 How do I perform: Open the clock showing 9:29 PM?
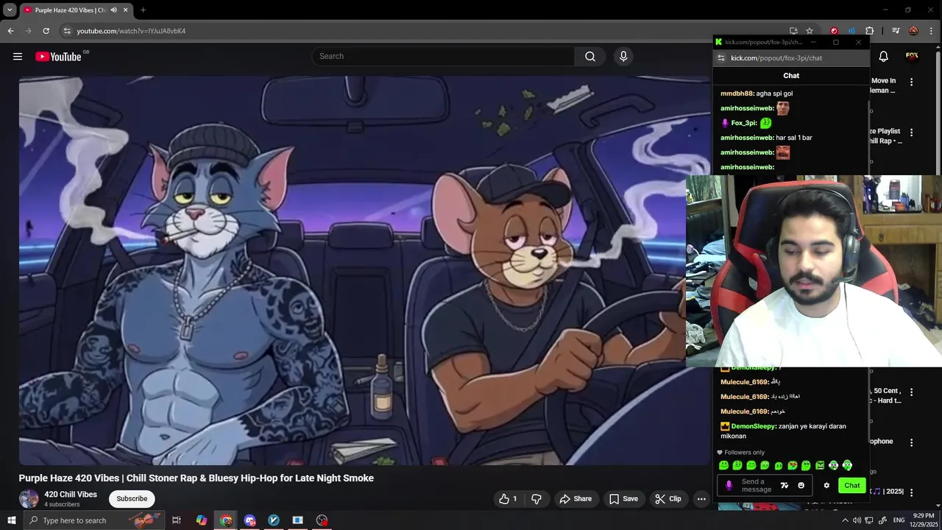[x=924, y=520]
